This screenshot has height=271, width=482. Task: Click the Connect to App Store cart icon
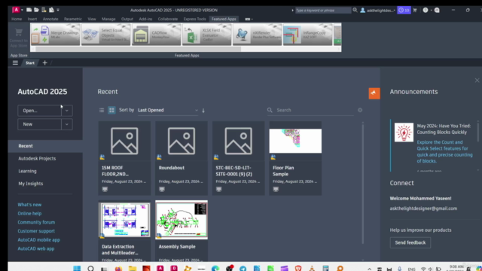[x=18, y=32]
